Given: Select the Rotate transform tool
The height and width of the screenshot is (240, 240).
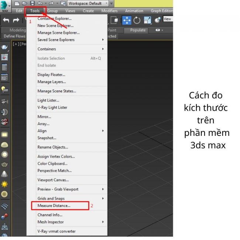Looking at the screenshot, I should 137,20.
